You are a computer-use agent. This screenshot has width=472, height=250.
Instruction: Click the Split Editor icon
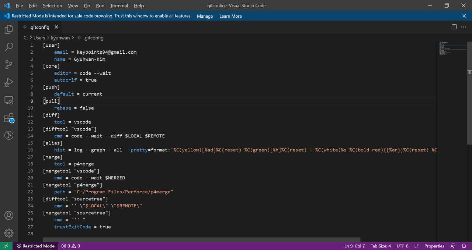pyautogui.click(x=454, y=27)
